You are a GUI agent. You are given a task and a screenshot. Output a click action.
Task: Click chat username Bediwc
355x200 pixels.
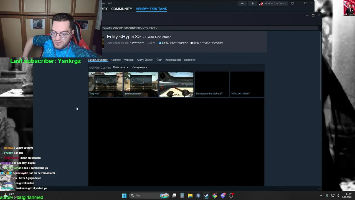point(9,148)
